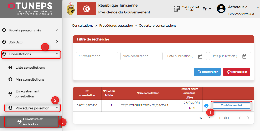Click the Tunisian flag icon

87,9
